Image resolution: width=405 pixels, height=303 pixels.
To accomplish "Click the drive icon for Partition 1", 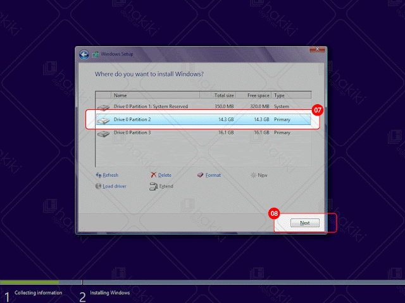I will (x=103, y=107).
